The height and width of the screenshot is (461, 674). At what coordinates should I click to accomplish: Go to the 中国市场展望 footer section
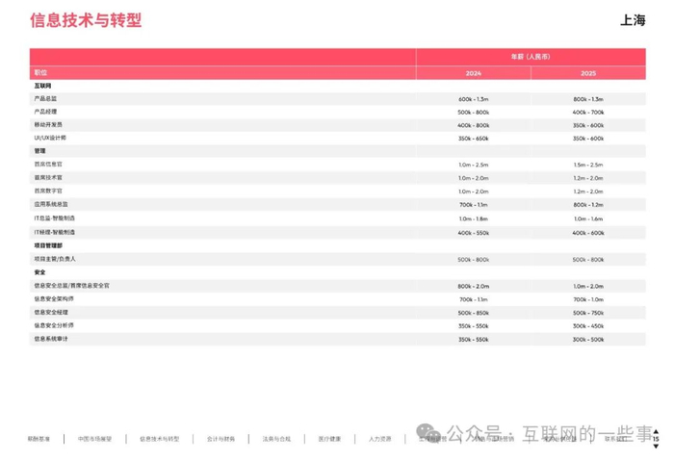point(94,439)
